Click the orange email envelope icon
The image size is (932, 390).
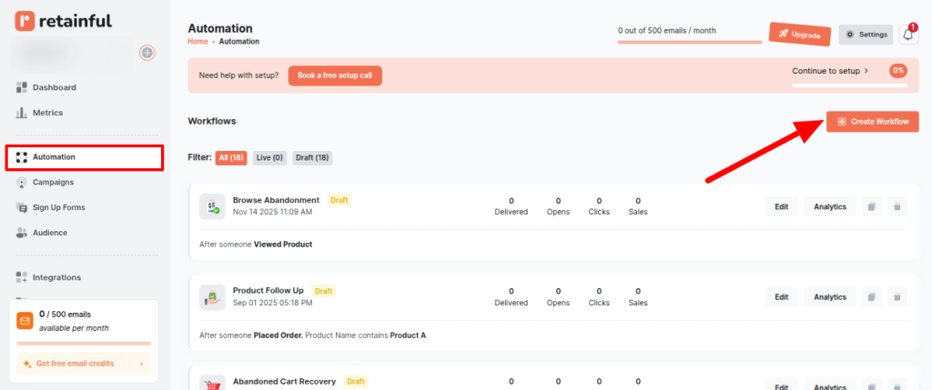(x=25, y=321)
